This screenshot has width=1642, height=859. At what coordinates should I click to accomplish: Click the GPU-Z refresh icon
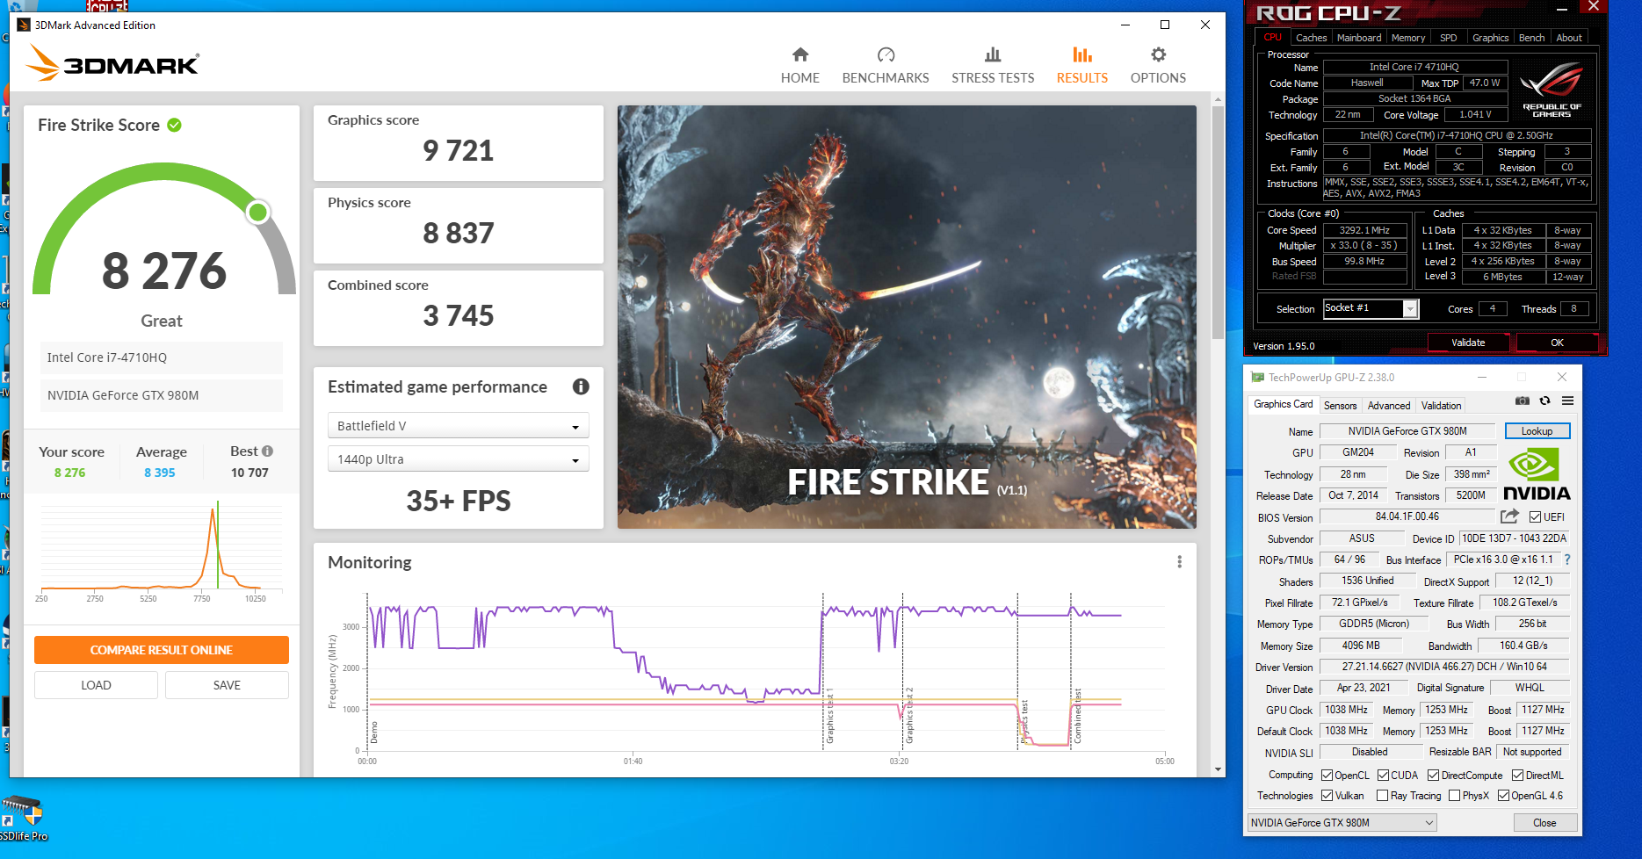pos(1544,401)
